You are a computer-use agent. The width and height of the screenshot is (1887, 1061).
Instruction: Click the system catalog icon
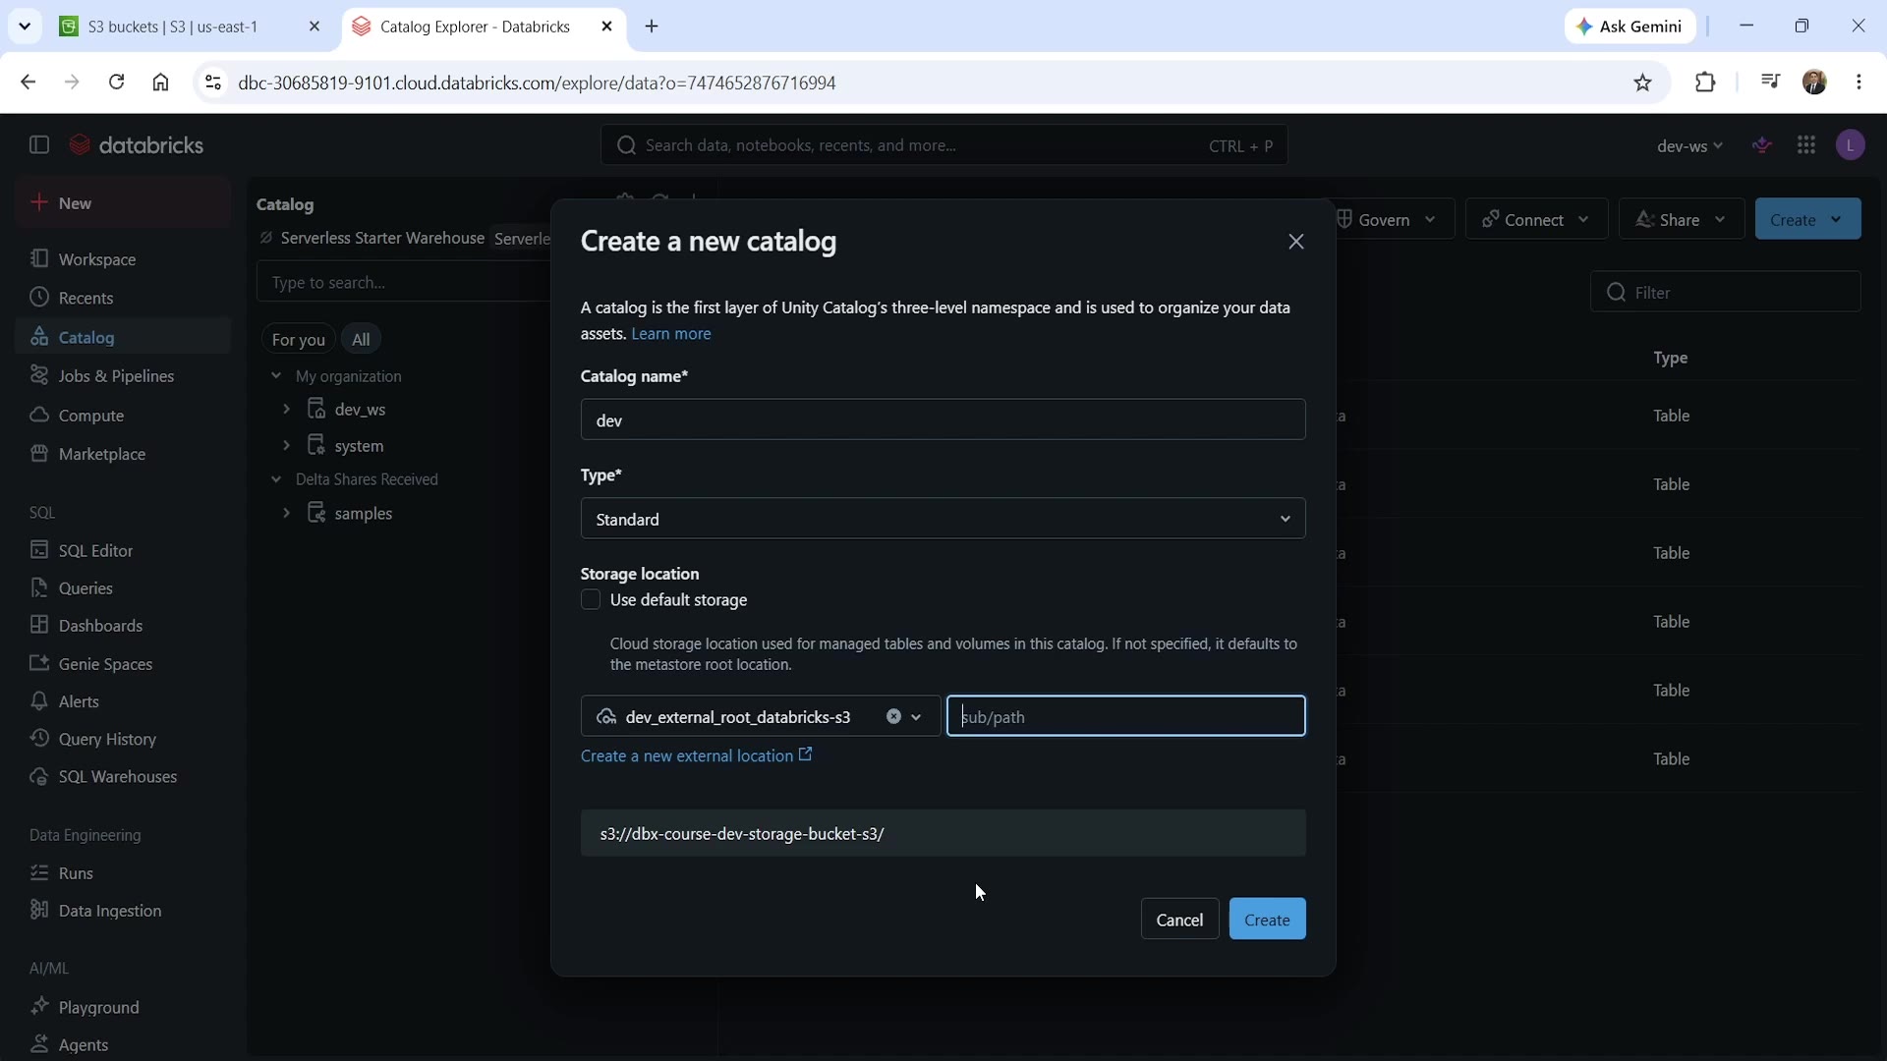coord(316,445)
